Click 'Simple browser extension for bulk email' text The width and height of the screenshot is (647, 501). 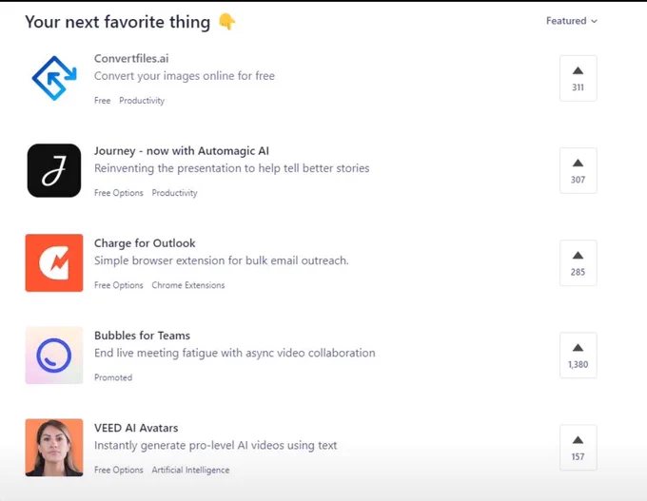click(x=221, y=261)
